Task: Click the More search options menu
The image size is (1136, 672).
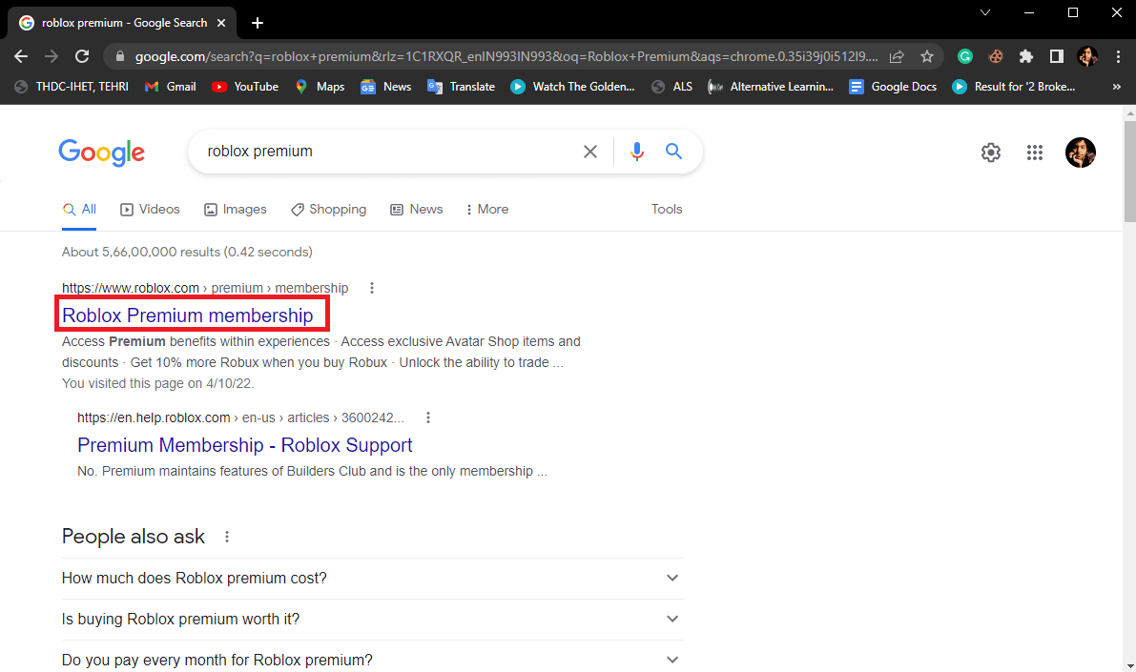Action: tap(486, 209)
